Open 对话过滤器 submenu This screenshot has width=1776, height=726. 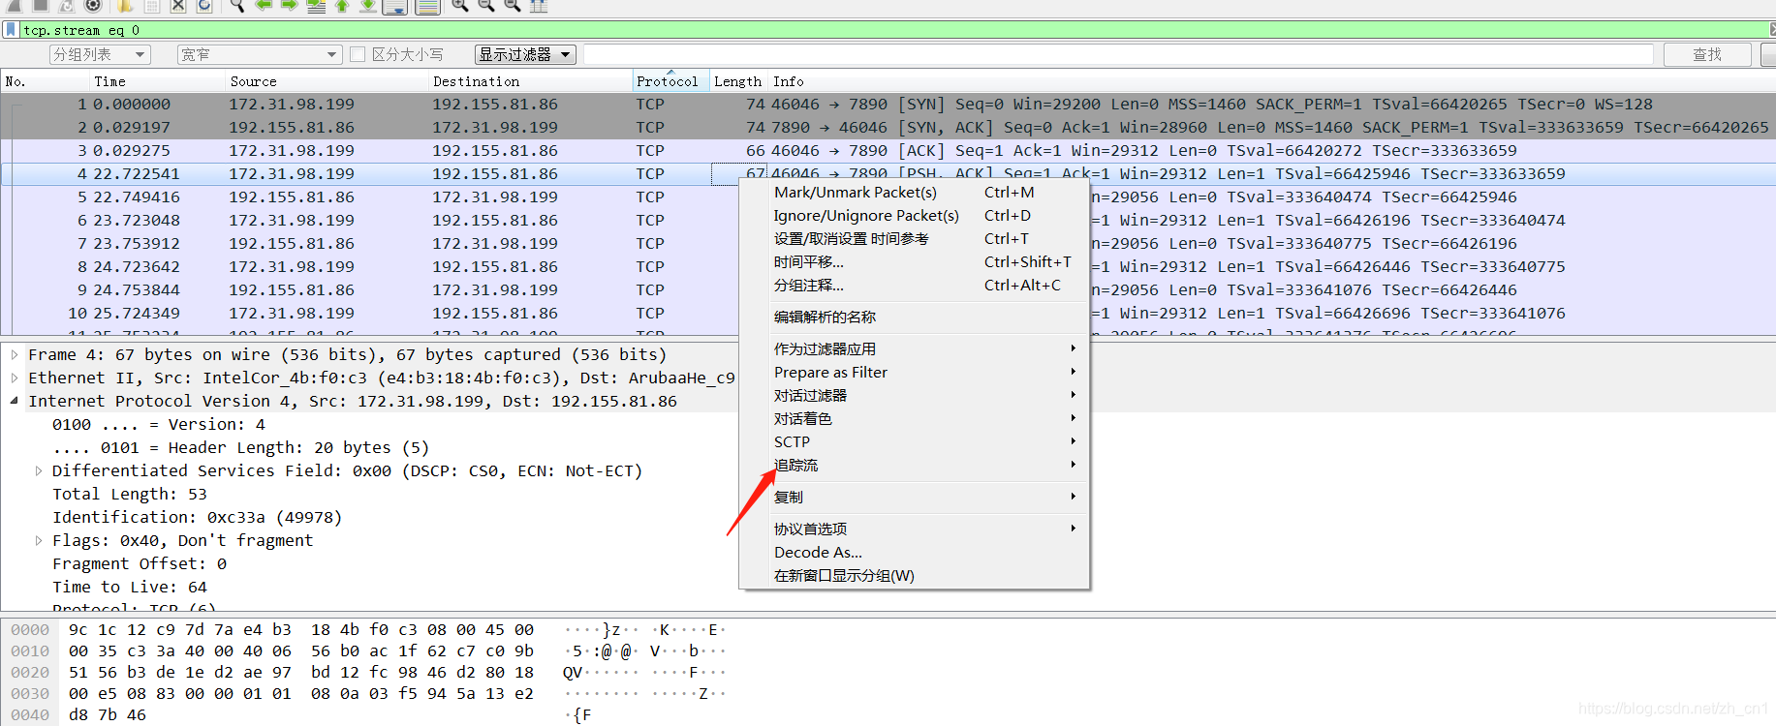(x=914, y=395)
